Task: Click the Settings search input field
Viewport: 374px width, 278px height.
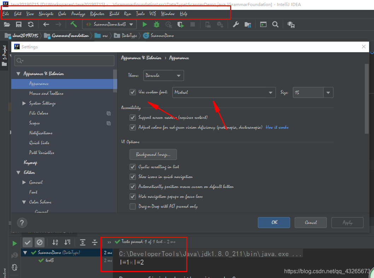Action: 64,61
